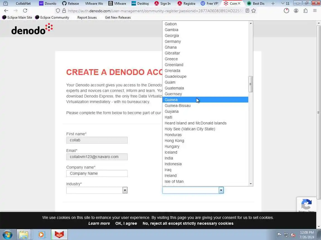Reload the page with the refresh icon
The height and width of the screenshot is (240, 321).
point(25,11)
